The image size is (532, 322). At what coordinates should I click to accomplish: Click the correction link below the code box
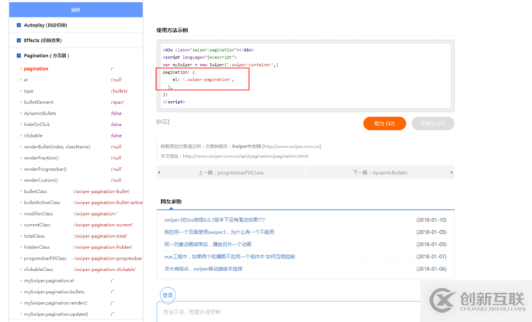coord(163,122)
